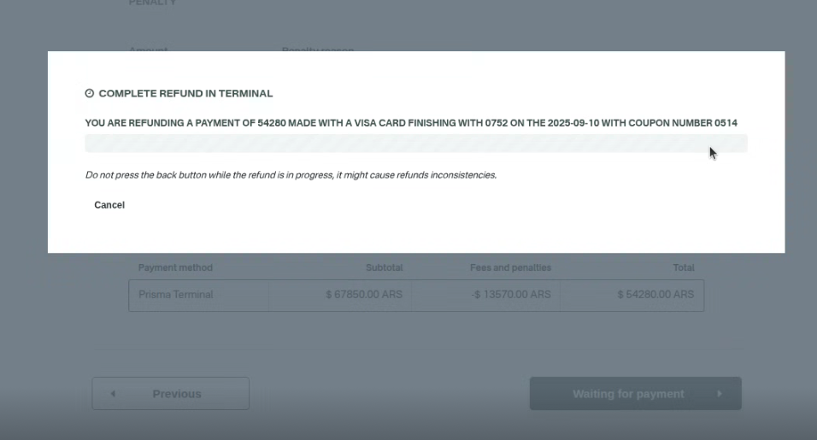The height and width of the screenshot is (440, 817).
Task: Click the Total column header
Action: click(x=683, y=267)
